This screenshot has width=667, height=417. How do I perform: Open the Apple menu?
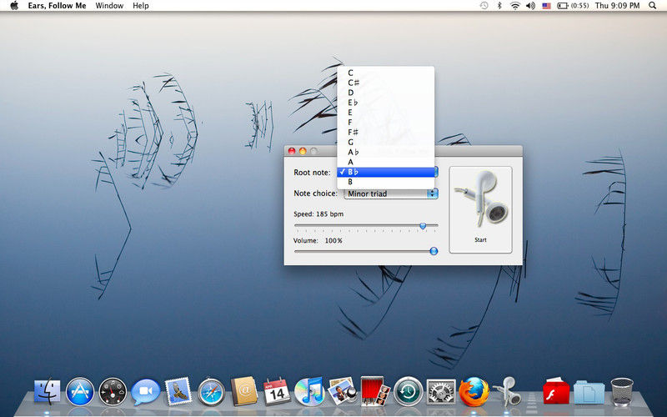[14, 6]
